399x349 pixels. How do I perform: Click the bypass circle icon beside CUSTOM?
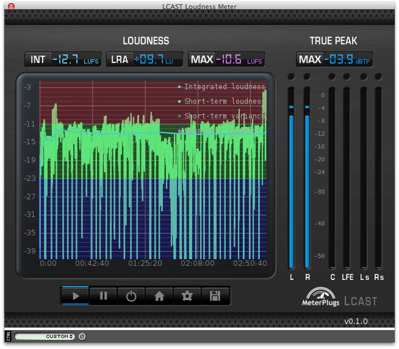coord(82,337)
